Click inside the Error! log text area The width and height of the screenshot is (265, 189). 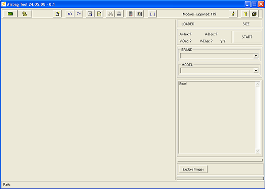pyautogui.click(x=217, y=117)
